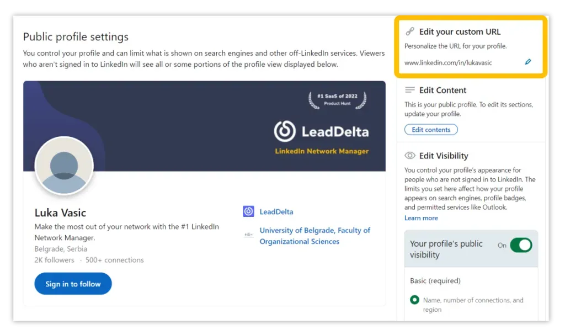Click the eye icon beside Edit Visibility
565x335 pixels.
coord(410,156)
